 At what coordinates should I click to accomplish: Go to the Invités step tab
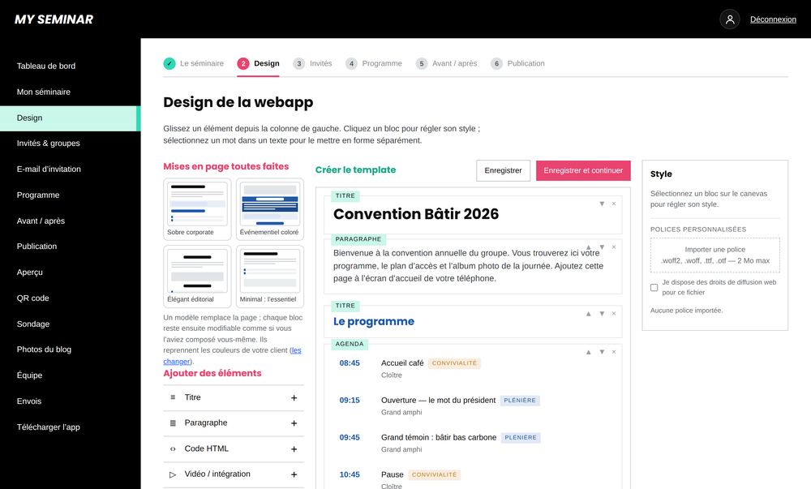(312, 63)
